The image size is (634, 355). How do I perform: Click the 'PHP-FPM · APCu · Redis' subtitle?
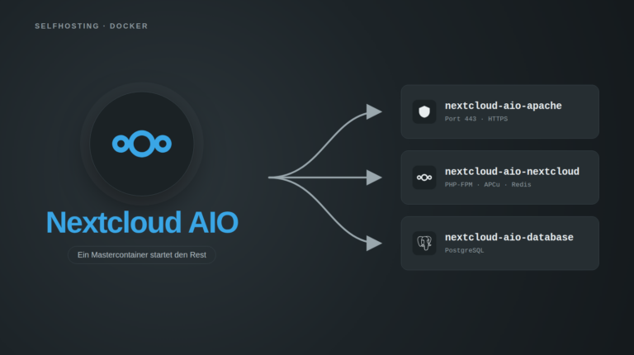coord(488,185)
